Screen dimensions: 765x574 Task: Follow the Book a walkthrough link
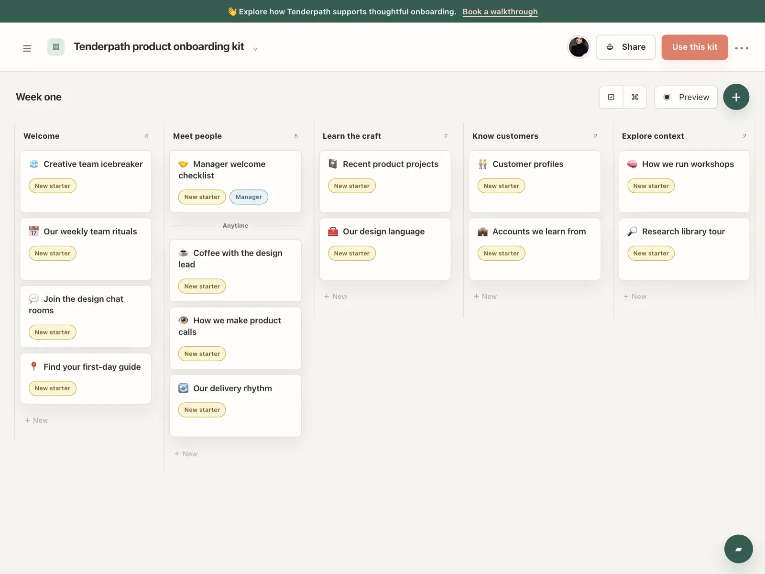point(500,11)
